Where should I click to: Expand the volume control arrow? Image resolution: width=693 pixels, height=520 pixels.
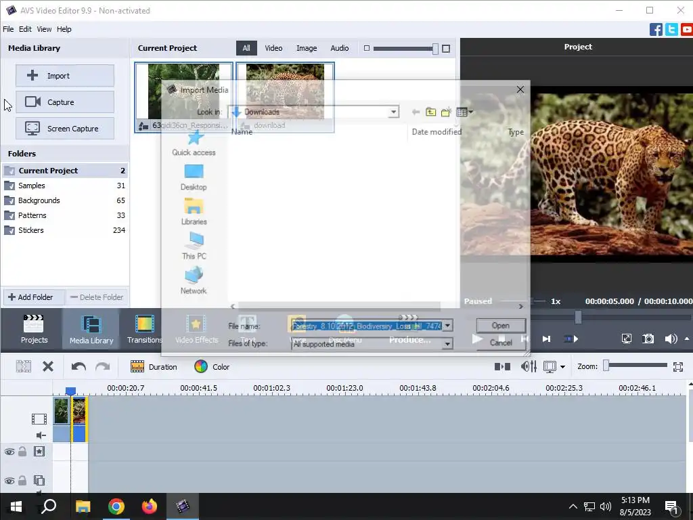click(x=687, y=339)
